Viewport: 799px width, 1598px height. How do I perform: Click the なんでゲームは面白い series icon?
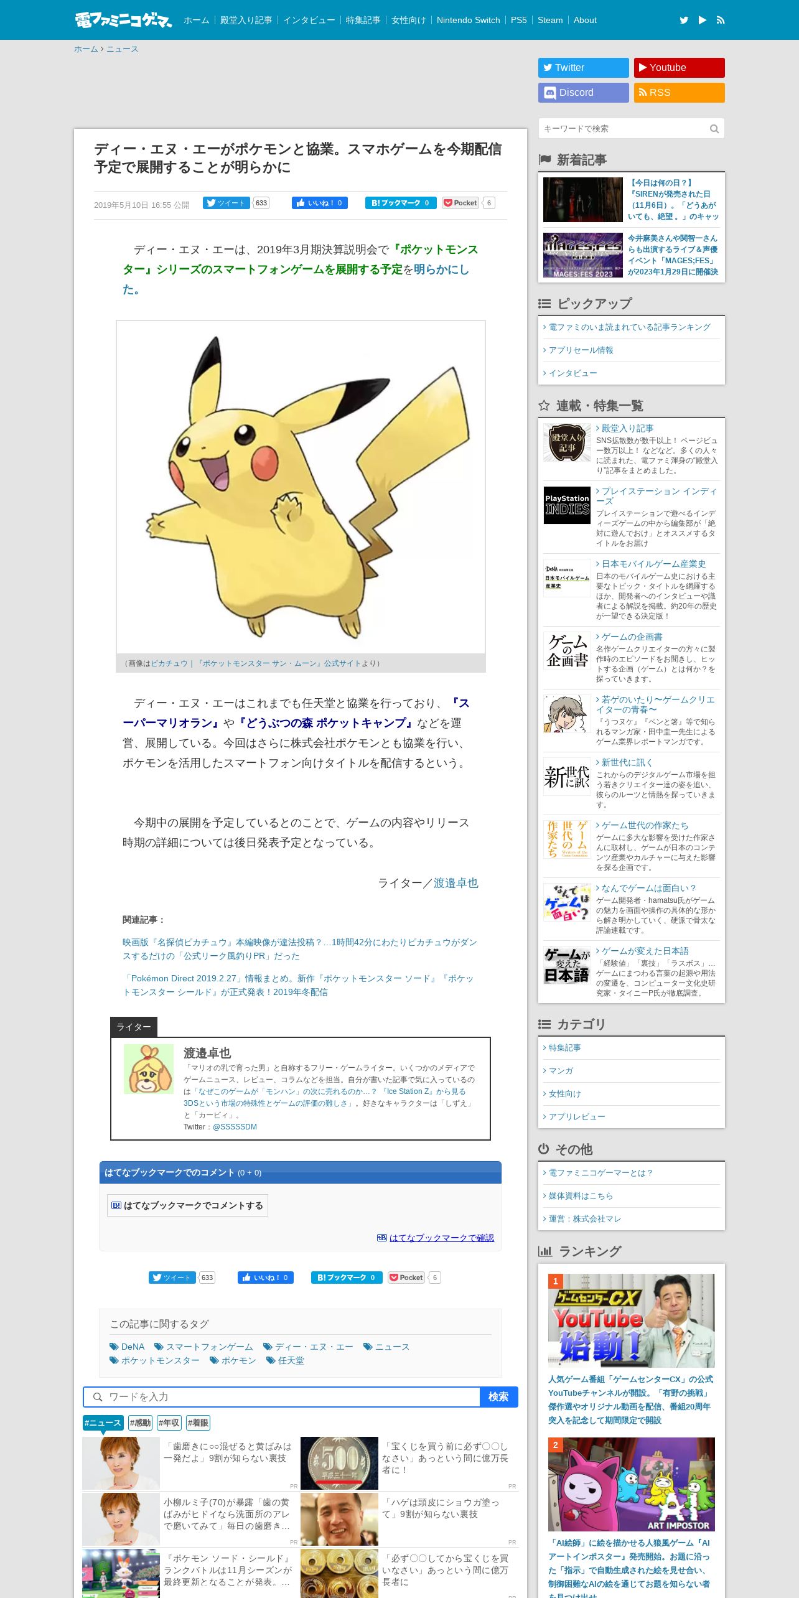pos(567,902)
